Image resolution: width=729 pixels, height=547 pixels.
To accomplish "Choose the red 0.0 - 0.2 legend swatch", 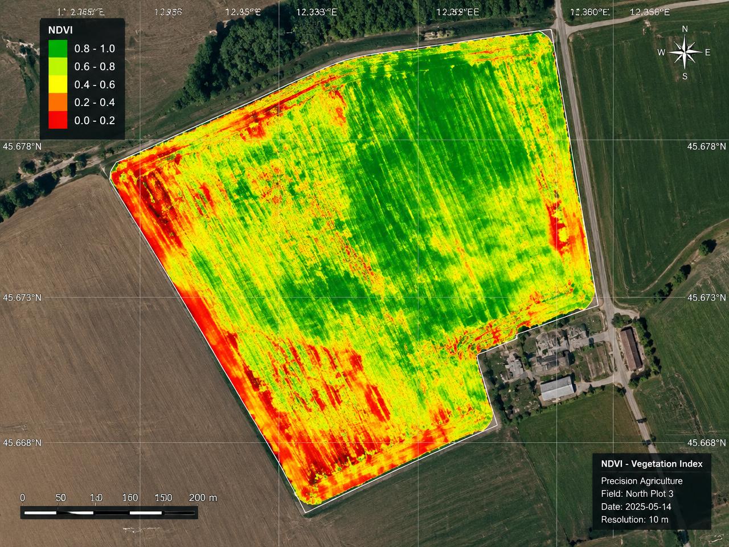I will click(x=58, y=120).
